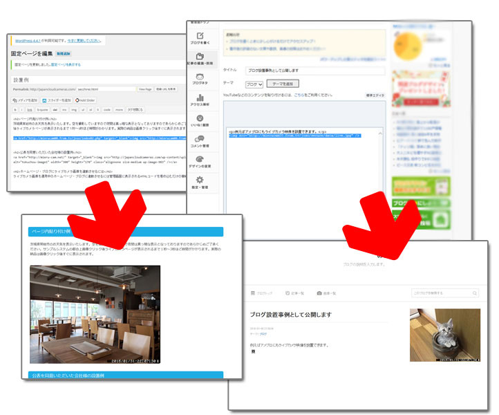Click the ブログネタ icon in sidebar
Image resolution: width=499 pixels, height=415 pixels.
pyautogui.click(x=200, y=78)
